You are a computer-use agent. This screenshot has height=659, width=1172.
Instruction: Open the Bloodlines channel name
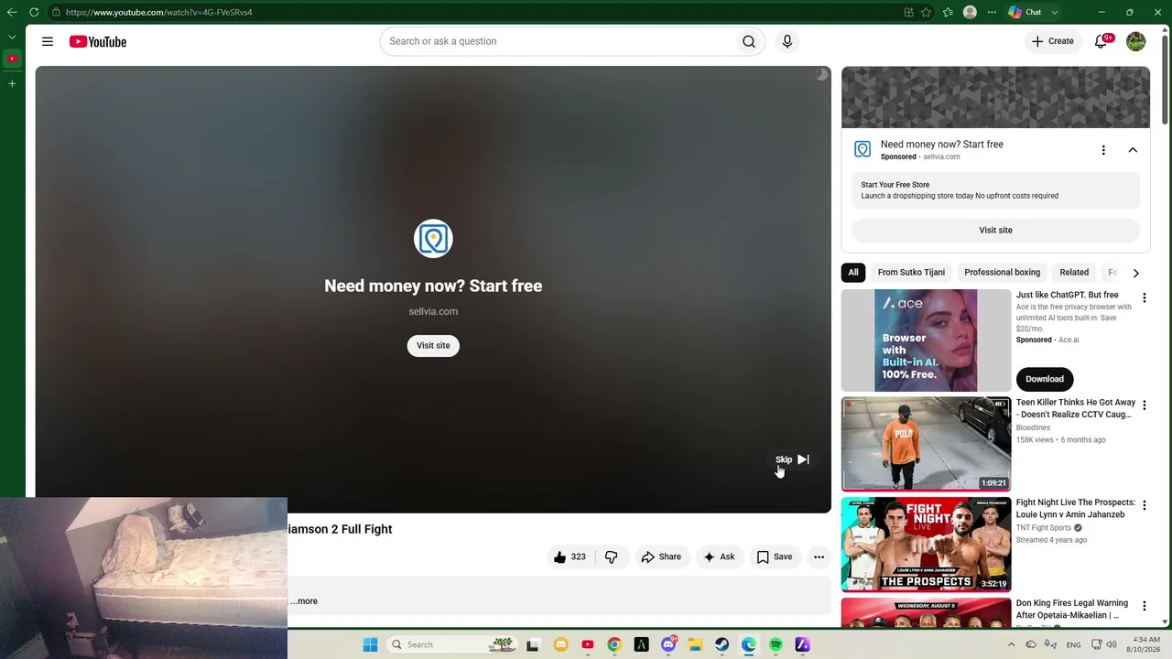click(x=1033, y=427)
